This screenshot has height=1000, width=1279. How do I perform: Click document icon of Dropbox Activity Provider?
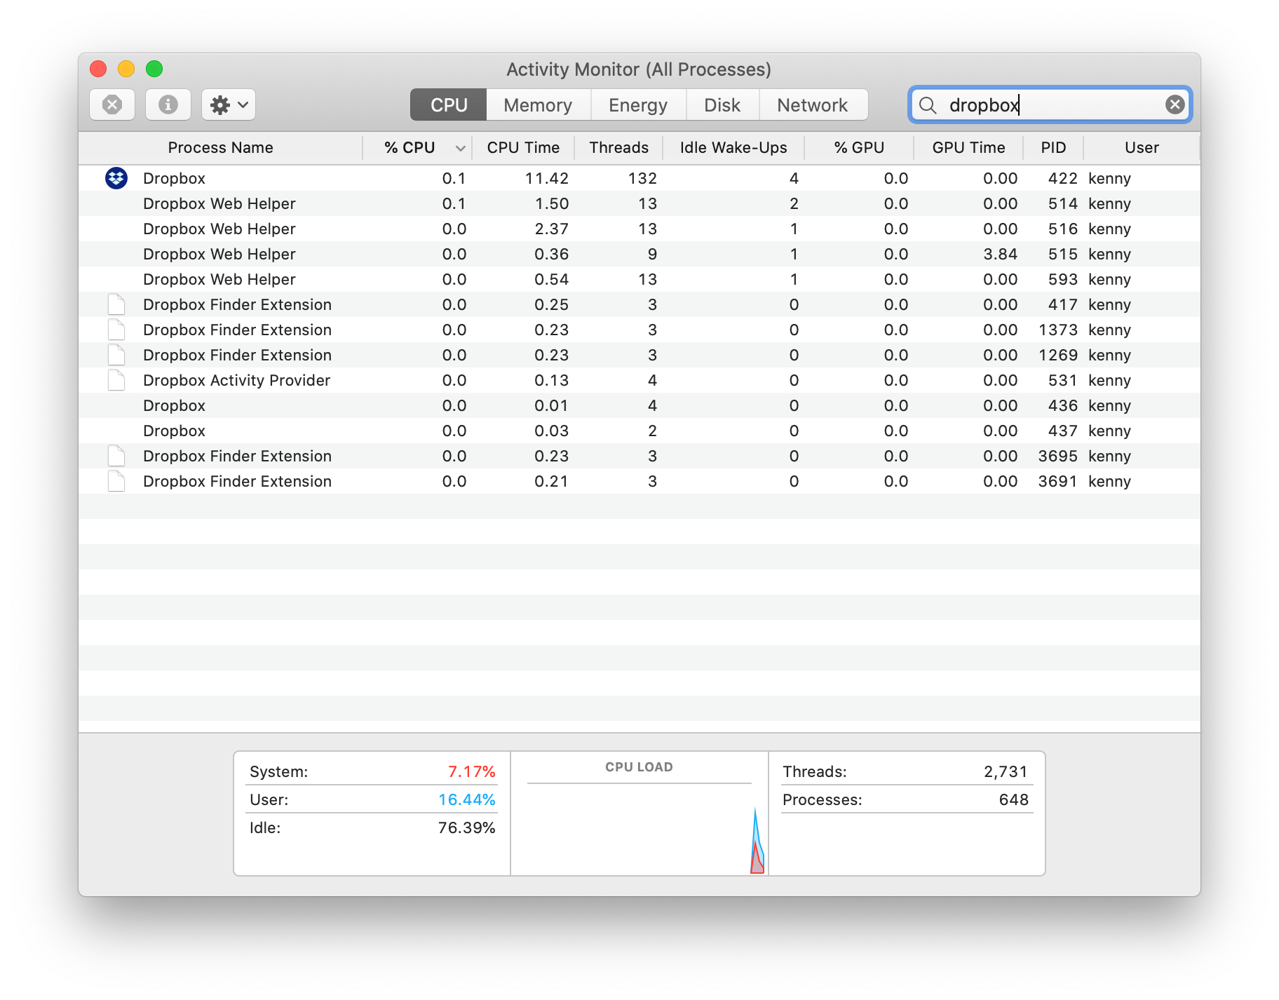tap(116, 380)
